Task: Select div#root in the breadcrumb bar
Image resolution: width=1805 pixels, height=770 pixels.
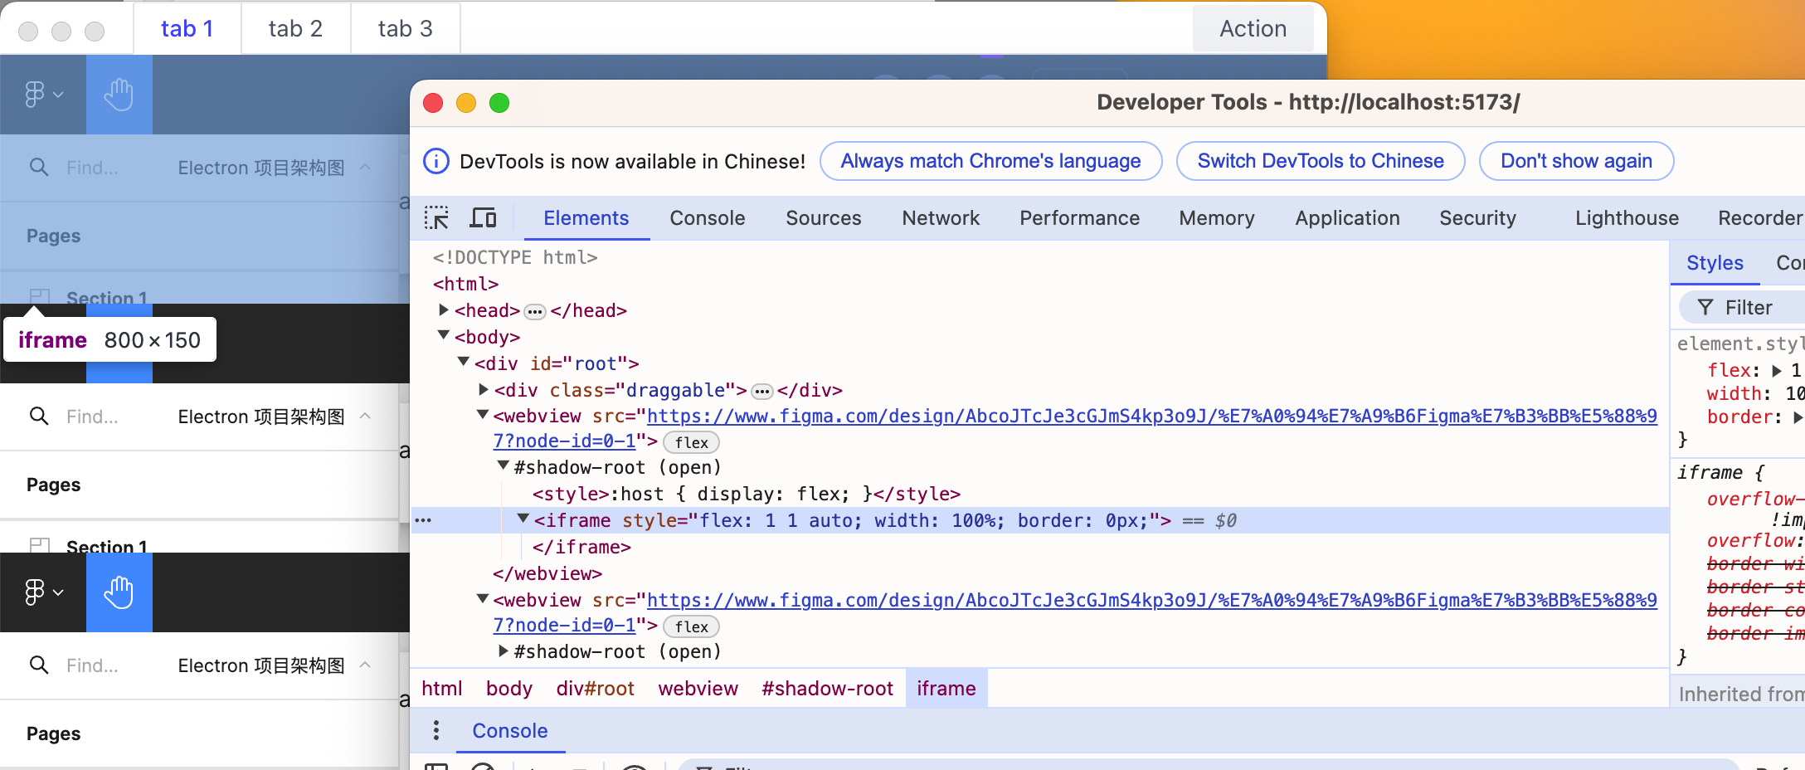Action: pyautogui.click(x=595, y=689)
